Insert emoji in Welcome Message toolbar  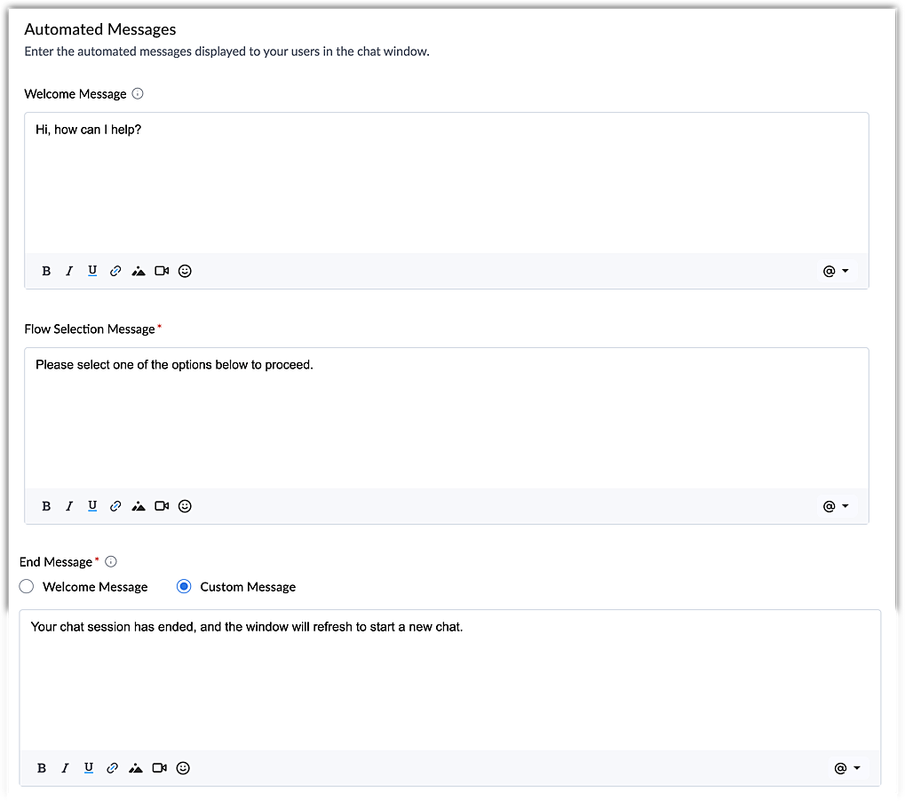185,271
